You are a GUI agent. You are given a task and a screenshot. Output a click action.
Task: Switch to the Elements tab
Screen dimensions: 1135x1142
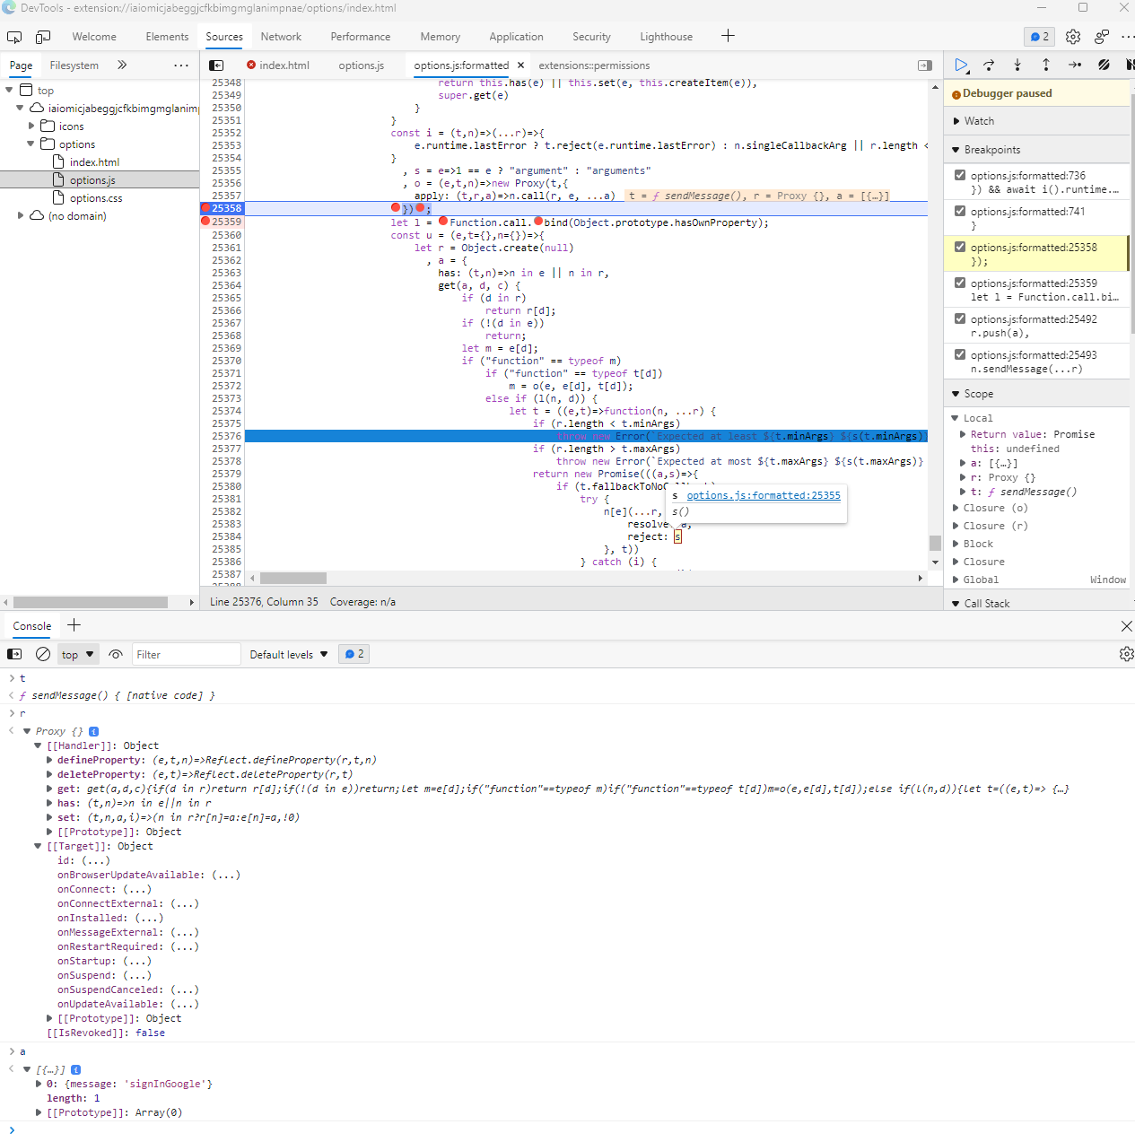[x=167, y=37]
